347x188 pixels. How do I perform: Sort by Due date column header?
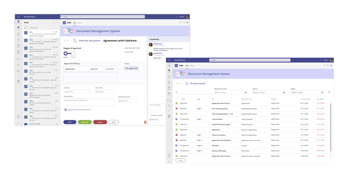(320, 99)
